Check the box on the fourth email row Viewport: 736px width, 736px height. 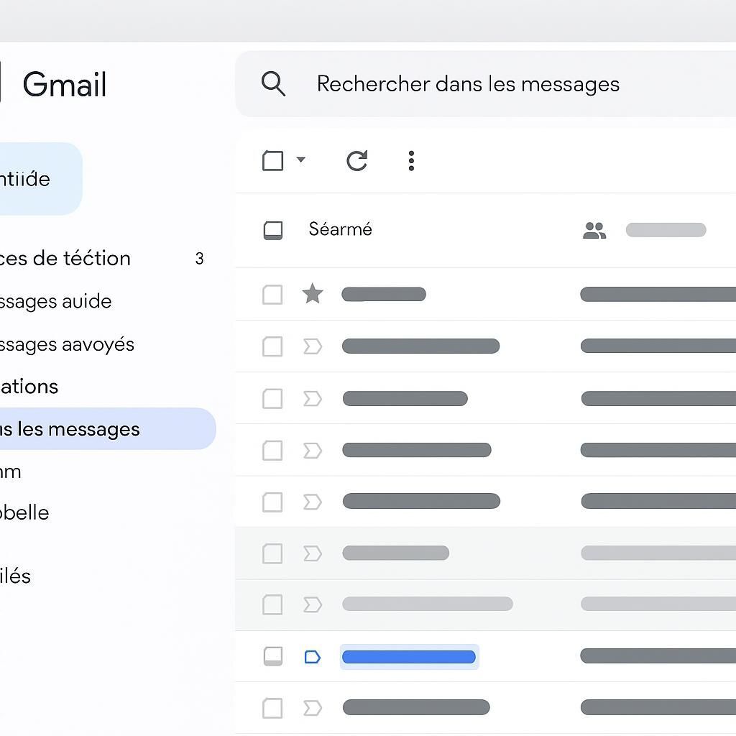[272, 450]
